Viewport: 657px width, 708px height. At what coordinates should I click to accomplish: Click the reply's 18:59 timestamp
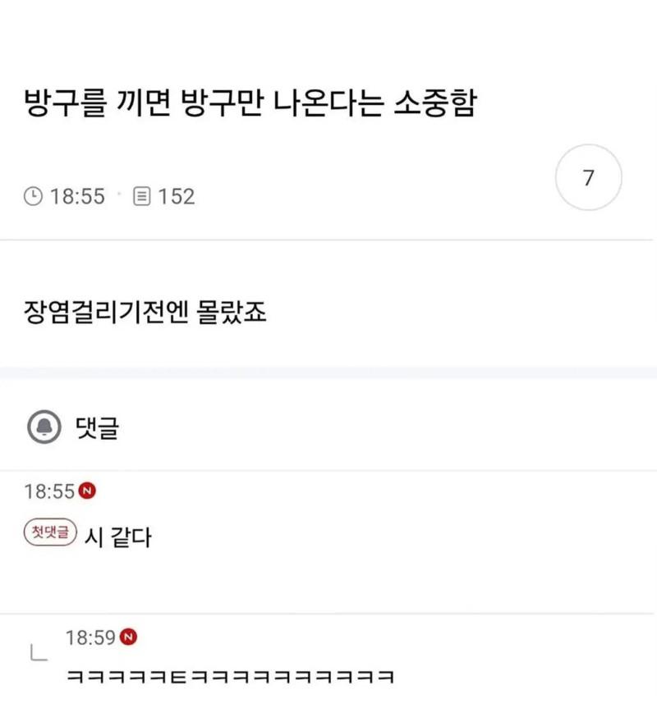91,637
